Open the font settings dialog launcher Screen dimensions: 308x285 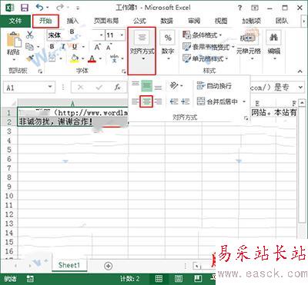click(x=124, y=71)
